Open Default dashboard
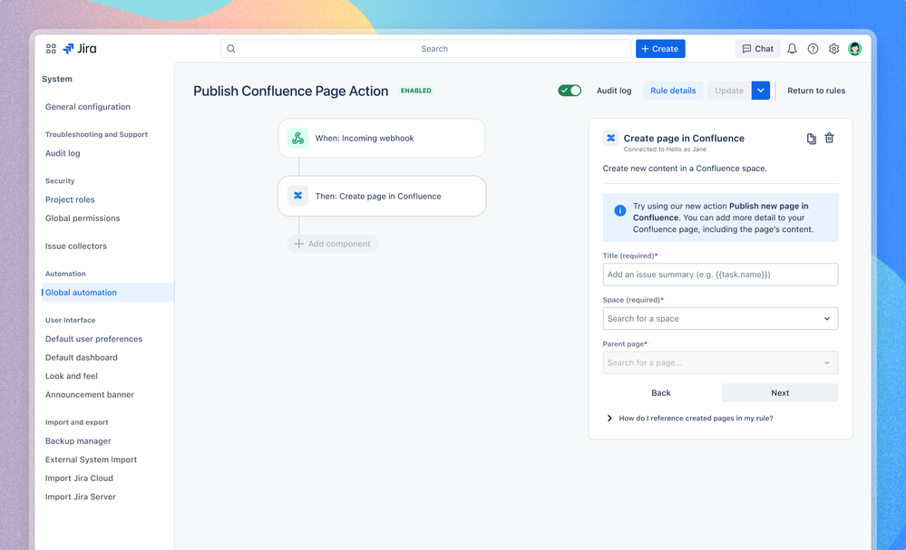This screenshot has height=550, width=906. [82, 357]
